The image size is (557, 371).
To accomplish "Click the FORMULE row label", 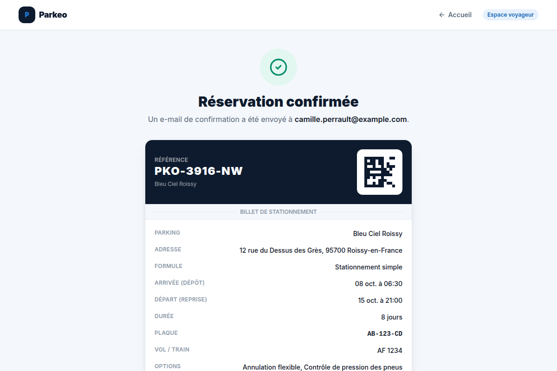I will click(x=168, y=266).
